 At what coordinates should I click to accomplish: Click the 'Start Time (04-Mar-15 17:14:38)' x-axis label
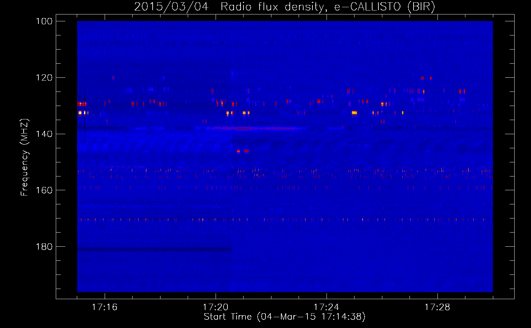[x=285, y=317]
